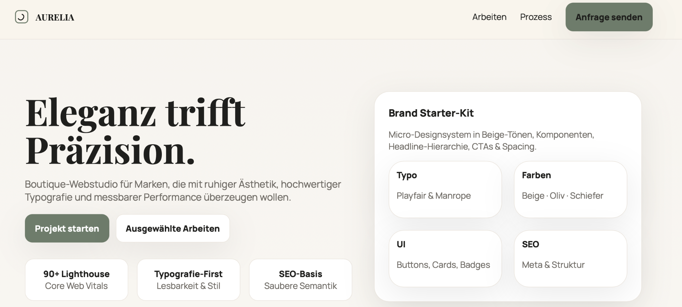Open the UI card with Buttons, Cards, Badges
Image resolution: width=682 pixels, height=307 pixels.
click(445, 258)
